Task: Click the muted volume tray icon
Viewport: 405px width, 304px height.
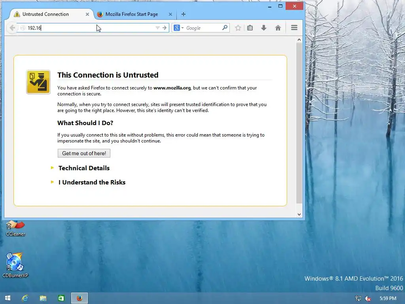Action: pos(368,298)
